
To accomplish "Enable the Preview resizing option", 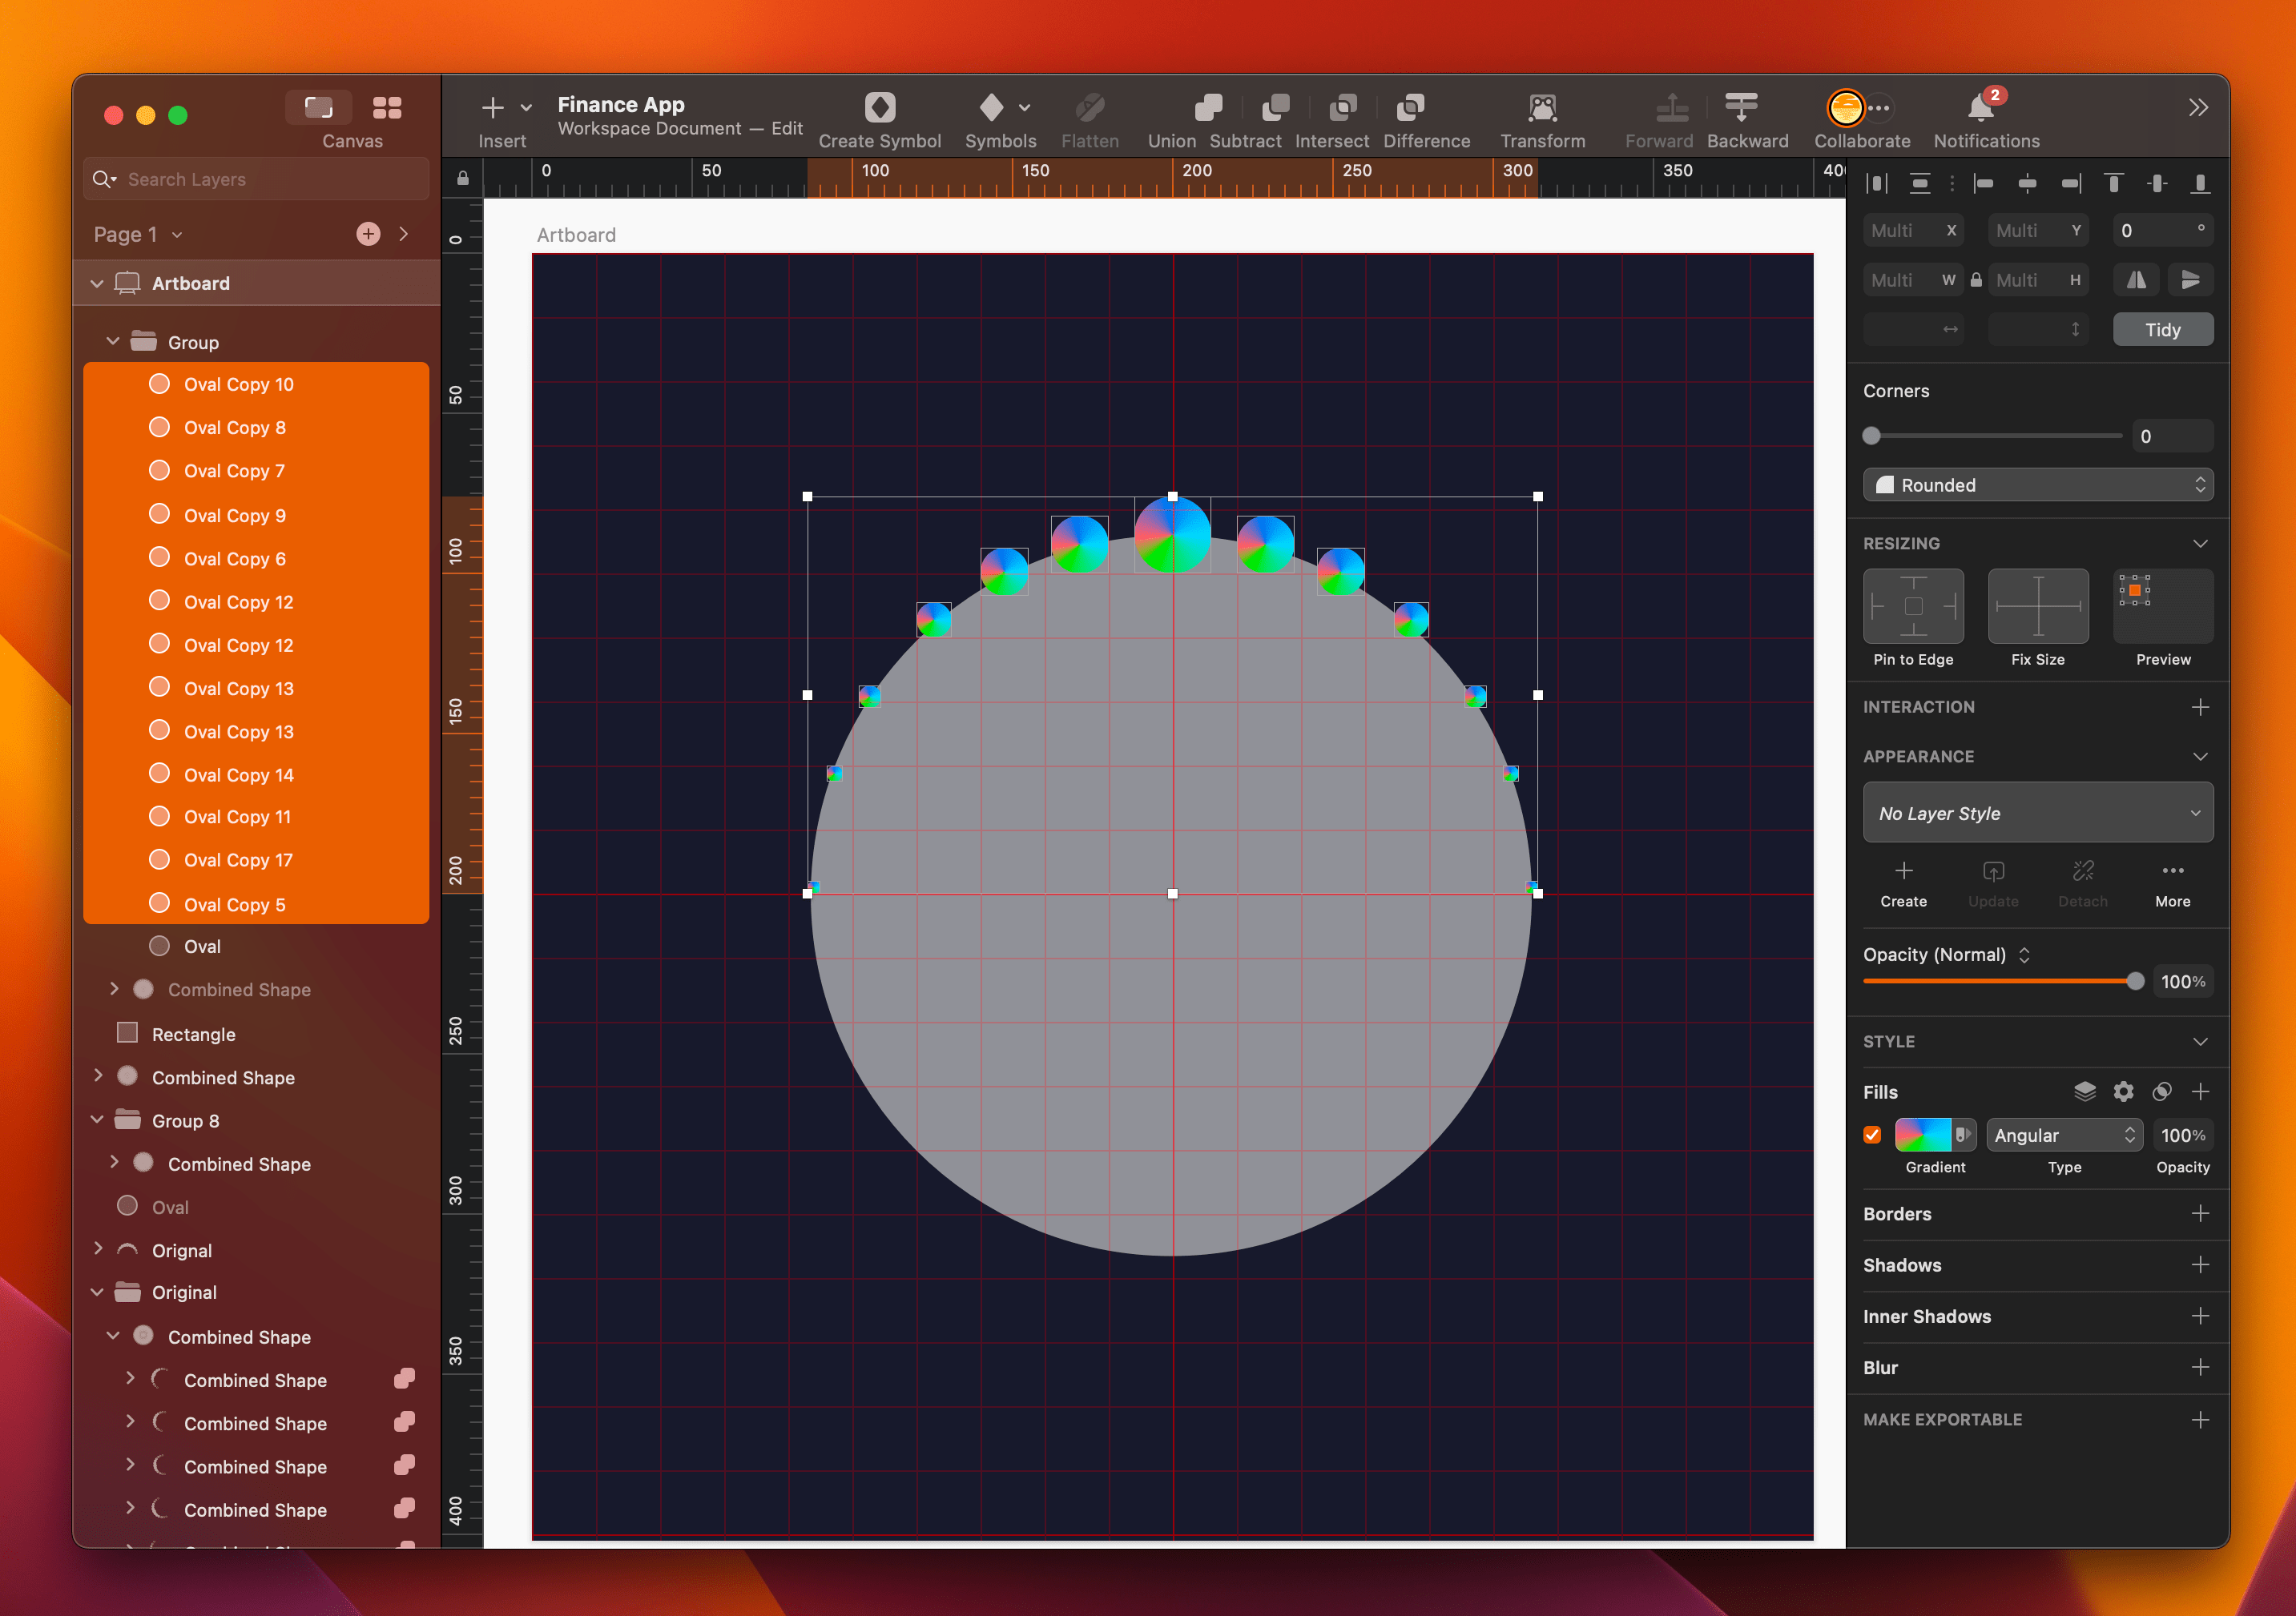I will (x=2162, y=607).
